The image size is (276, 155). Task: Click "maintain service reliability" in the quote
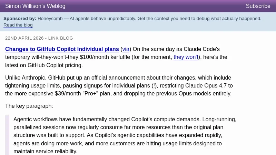[45, 151]
